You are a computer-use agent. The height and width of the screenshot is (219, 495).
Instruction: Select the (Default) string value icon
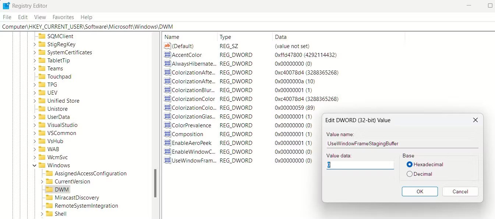167,46
